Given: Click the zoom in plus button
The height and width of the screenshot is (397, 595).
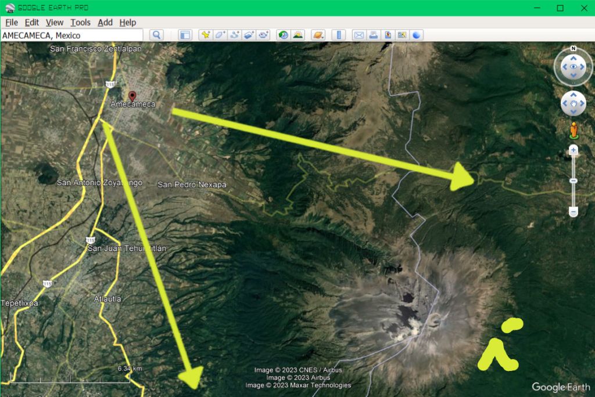Looking at the screenshot, I should [574, 150].
